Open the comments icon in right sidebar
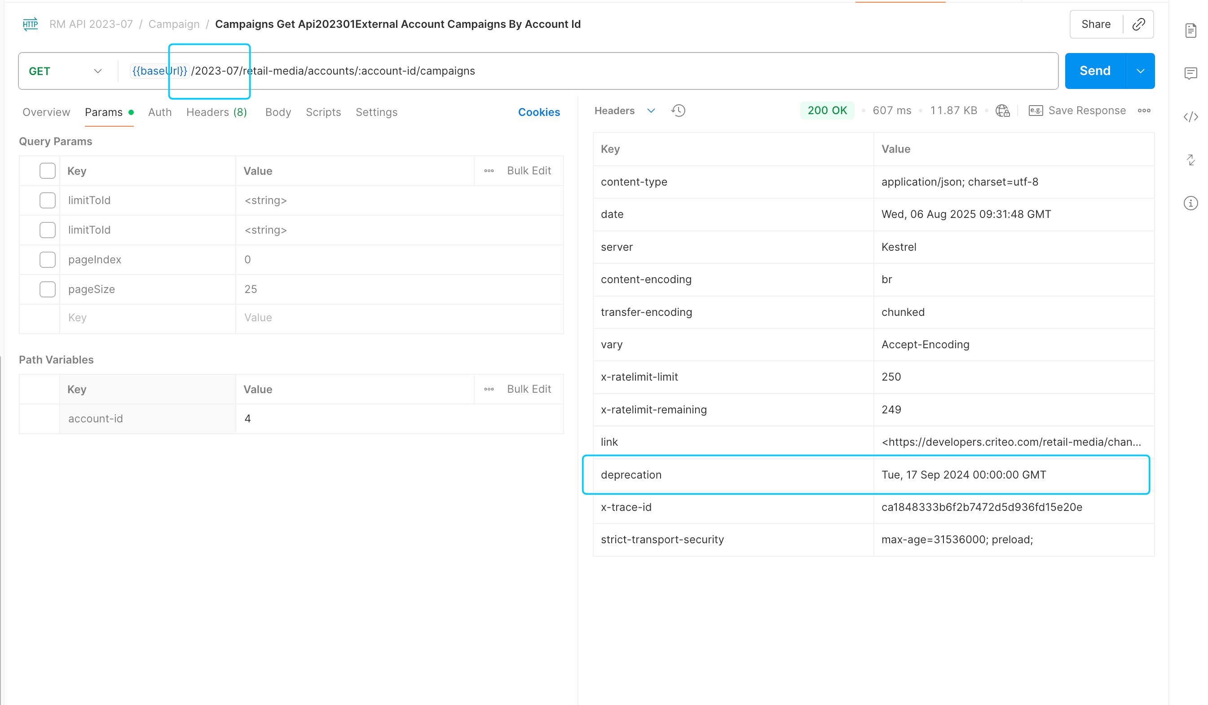1208x705 pixels. pos(1191,73)
